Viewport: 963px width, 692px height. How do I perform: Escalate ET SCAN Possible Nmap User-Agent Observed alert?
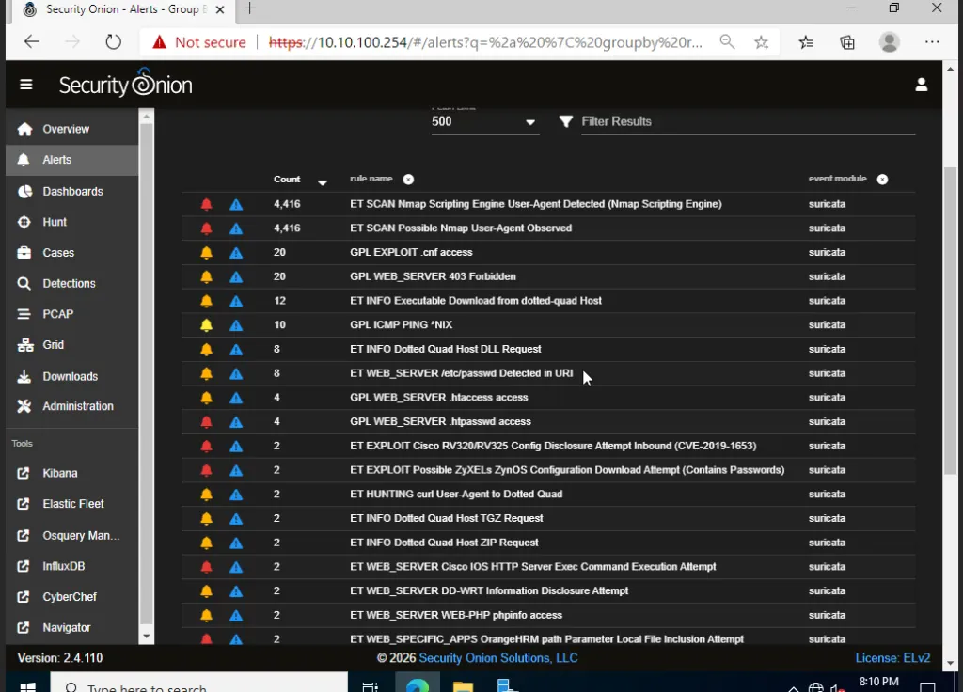[236, 228]
